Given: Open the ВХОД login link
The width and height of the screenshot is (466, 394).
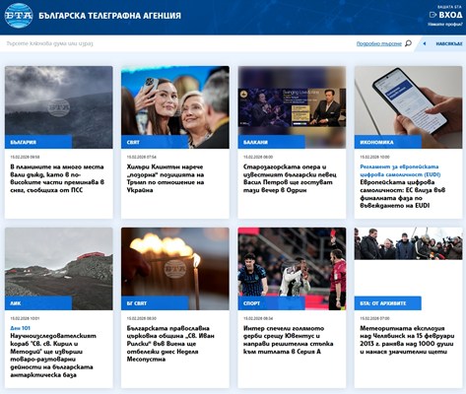Looking at the screenshot, I should 450,15.
